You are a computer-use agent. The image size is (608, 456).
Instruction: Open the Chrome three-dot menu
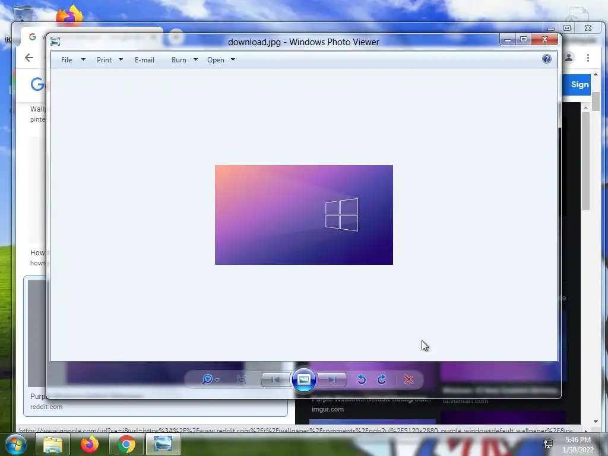click(588, 58)
